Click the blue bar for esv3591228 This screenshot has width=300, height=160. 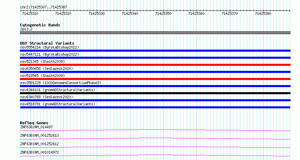point(155,86)
